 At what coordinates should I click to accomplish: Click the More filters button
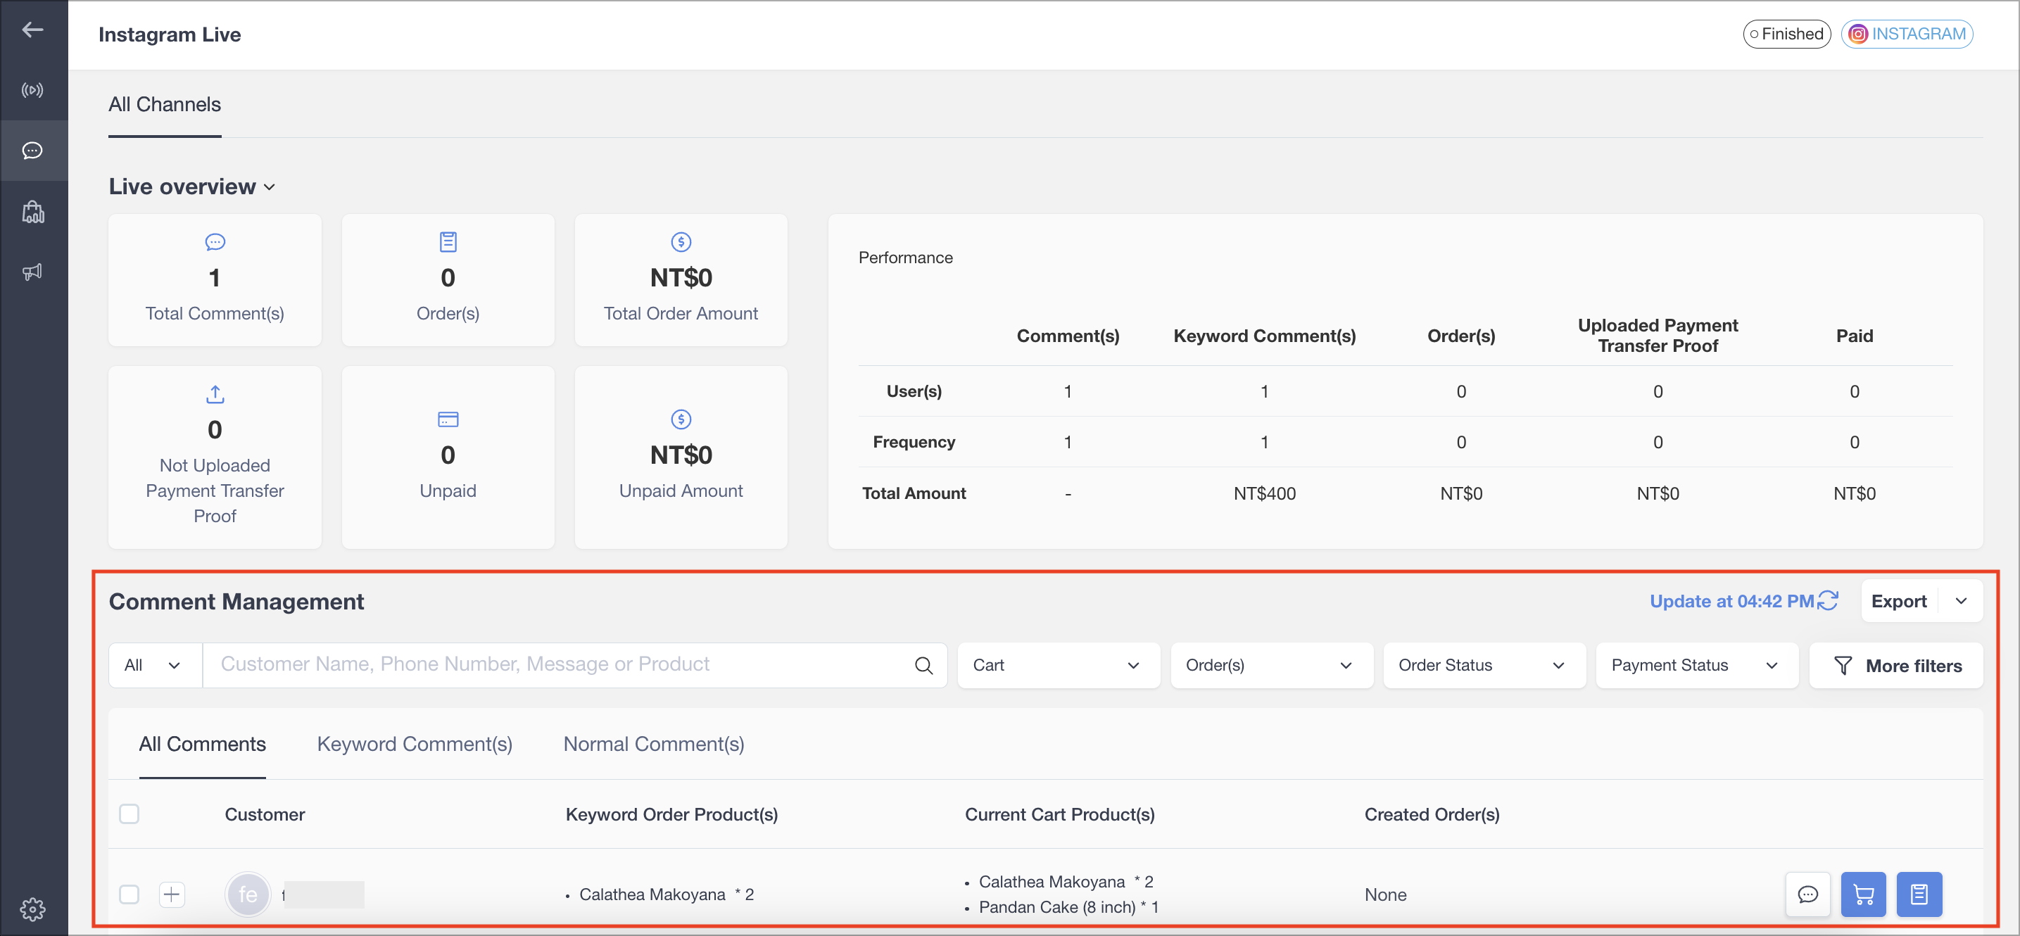1895,666
